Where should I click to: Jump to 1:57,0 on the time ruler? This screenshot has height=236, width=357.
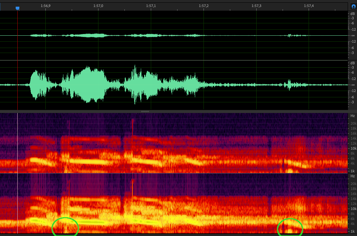click(x=98, y=6)
